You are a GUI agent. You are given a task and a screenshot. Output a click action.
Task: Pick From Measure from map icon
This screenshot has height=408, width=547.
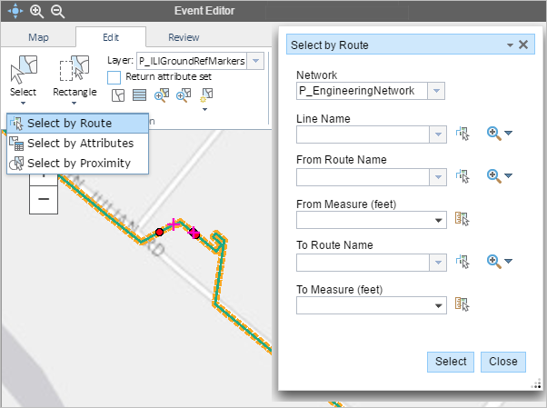461,218
